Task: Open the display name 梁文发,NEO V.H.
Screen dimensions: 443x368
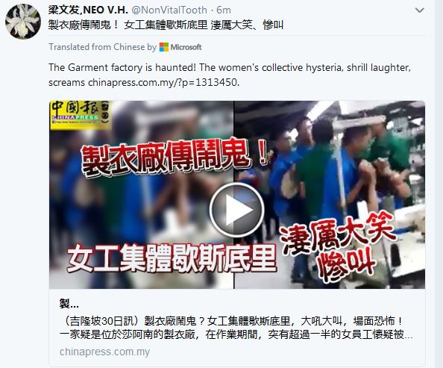Action: pyautogui.click(x=88, y=10)
